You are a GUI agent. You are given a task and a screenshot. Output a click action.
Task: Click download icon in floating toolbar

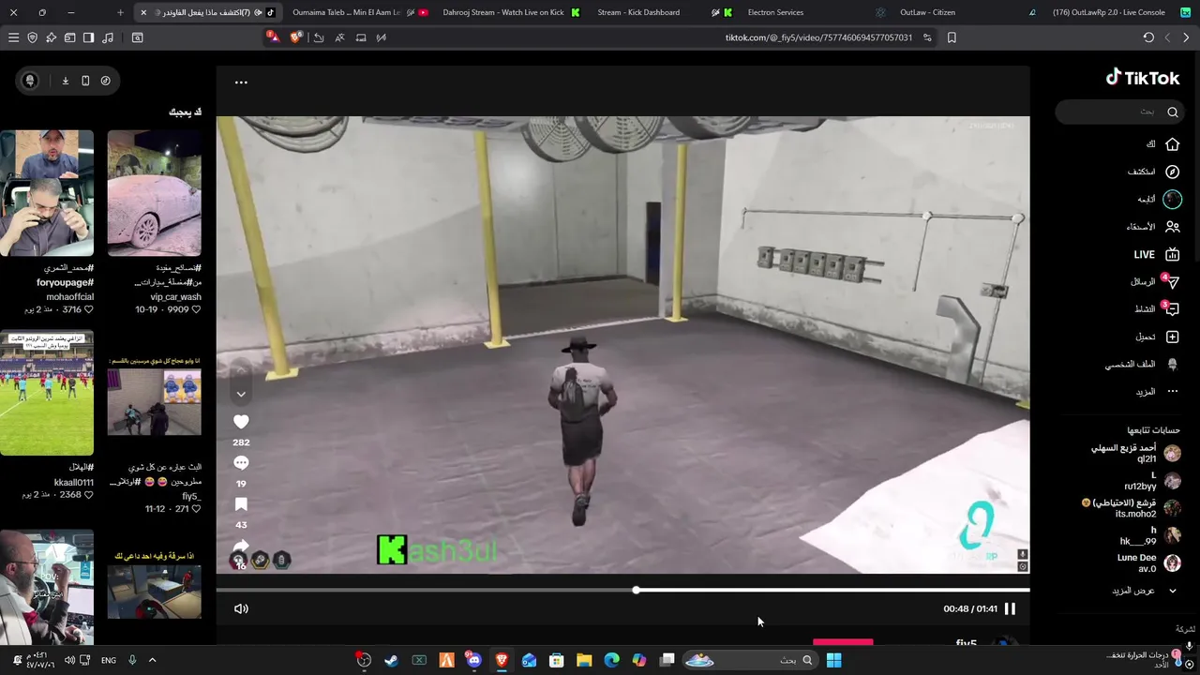(x=66, y=81)
